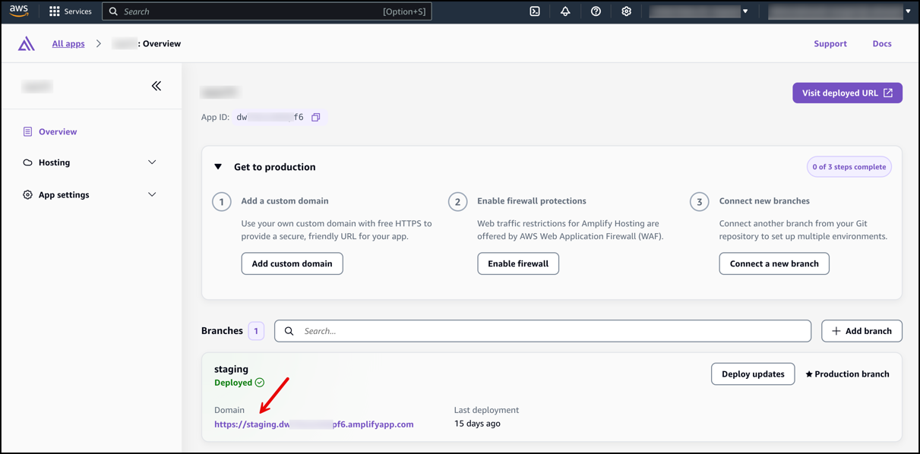Click the 15 days ago deployment text
Screen dimensions: 920x454
tap(477, 424)
